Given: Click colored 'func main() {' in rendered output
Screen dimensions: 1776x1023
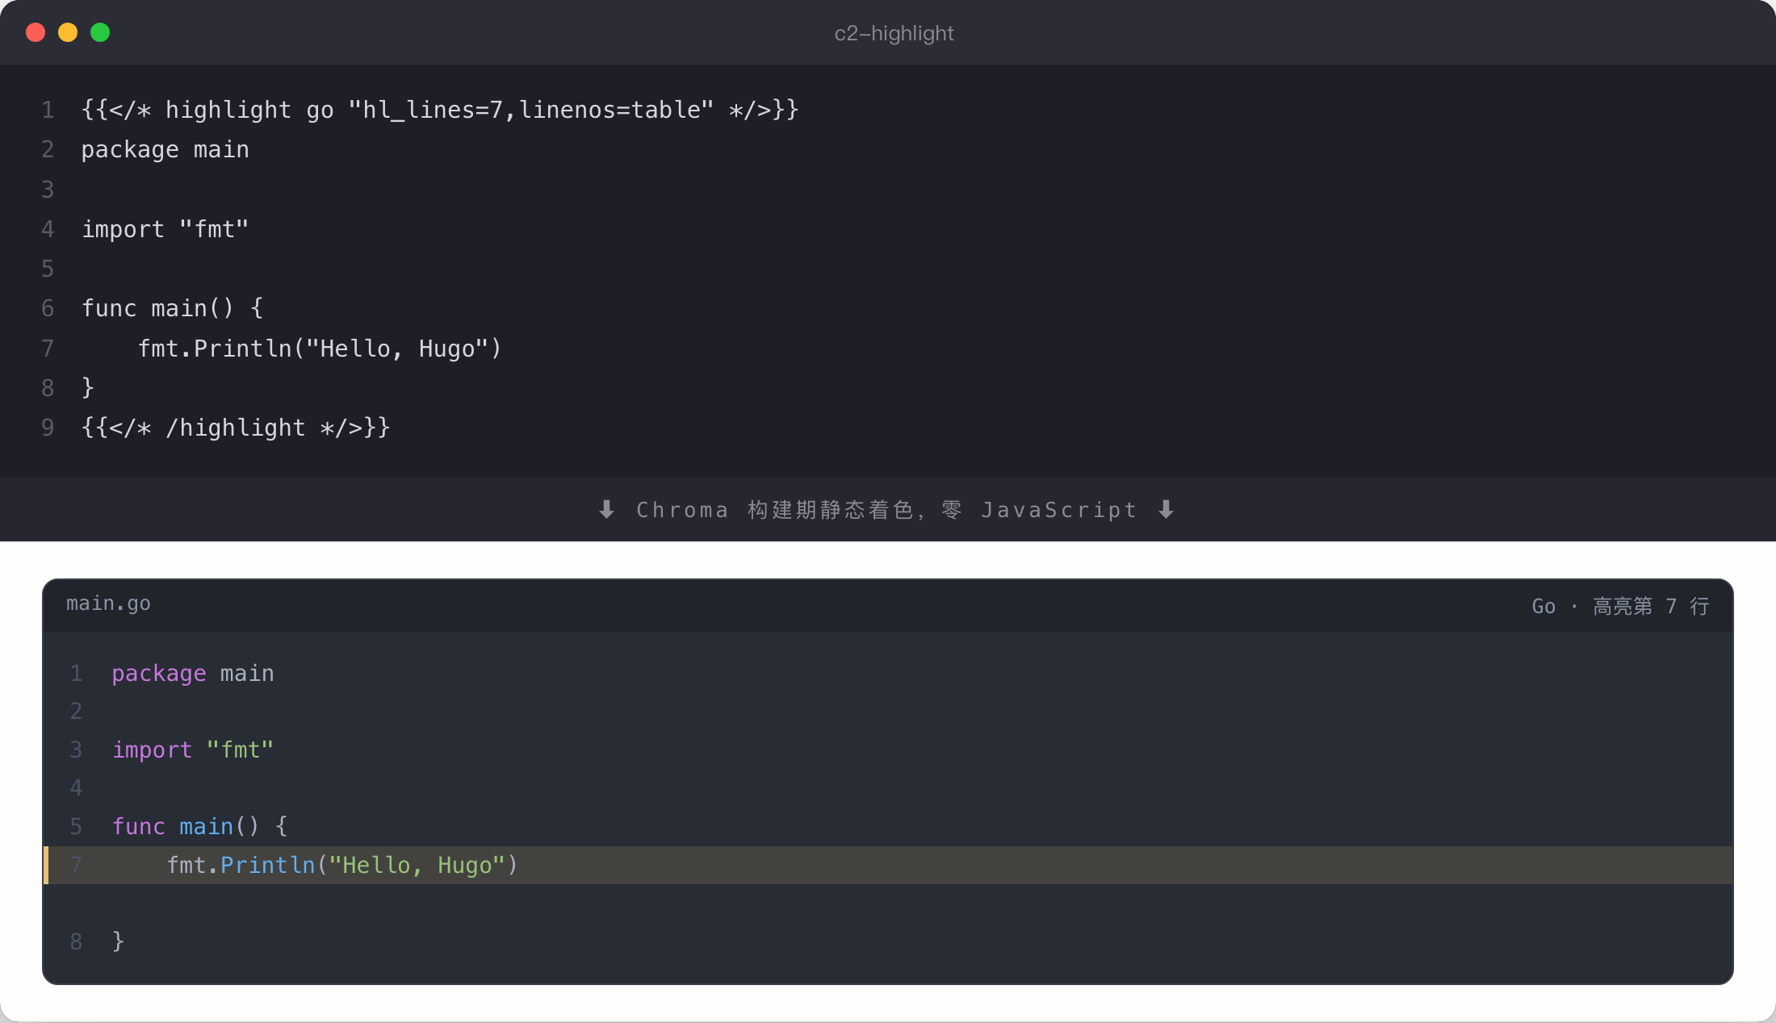Looking at the screenshot, I should (x=199, y=826).
